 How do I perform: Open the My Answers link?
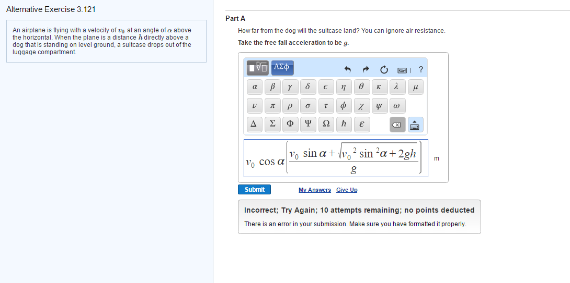tap(315, 190)
